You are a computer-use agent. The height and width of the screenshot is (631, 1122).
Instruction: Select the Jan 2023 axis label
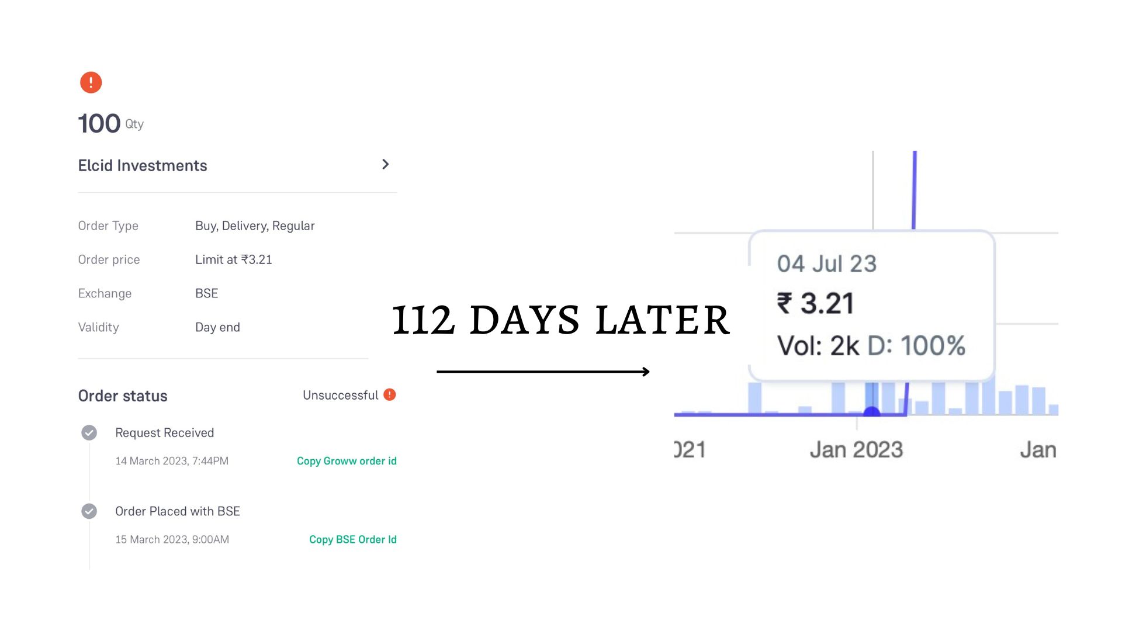tap(856, 449)
